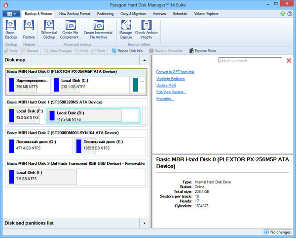Switch to the Partitioning tab

pyautogui.click(x=105, y=14)
